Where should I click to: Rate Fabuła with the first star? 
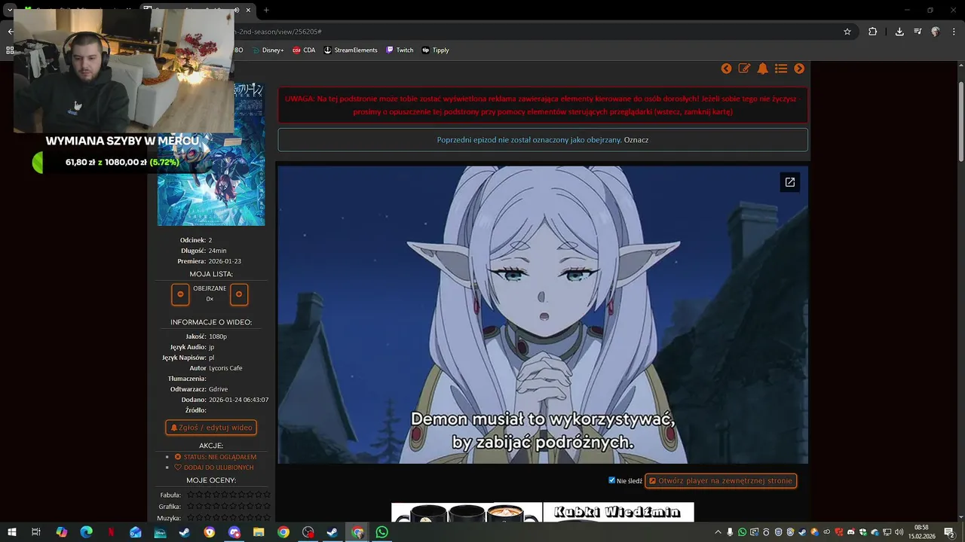click(191, 495)
